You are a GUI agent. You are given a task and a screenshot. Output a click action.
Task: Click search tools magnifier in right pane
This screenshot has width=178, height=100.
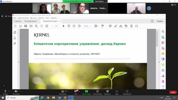coord(163,32)
